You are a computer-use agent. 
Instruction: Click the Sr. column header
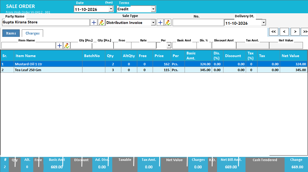[7, 56]
